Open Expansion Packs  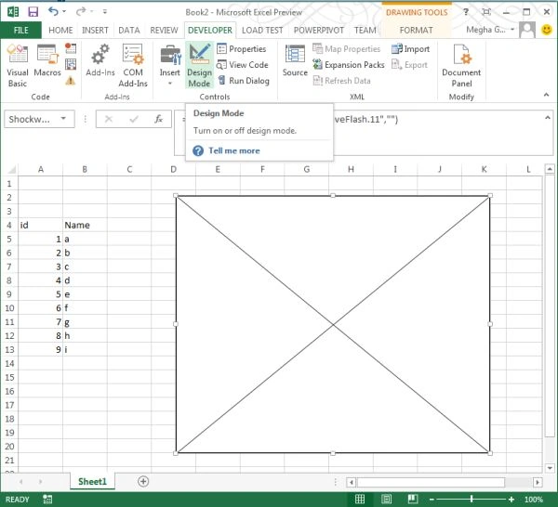(349, 65)
